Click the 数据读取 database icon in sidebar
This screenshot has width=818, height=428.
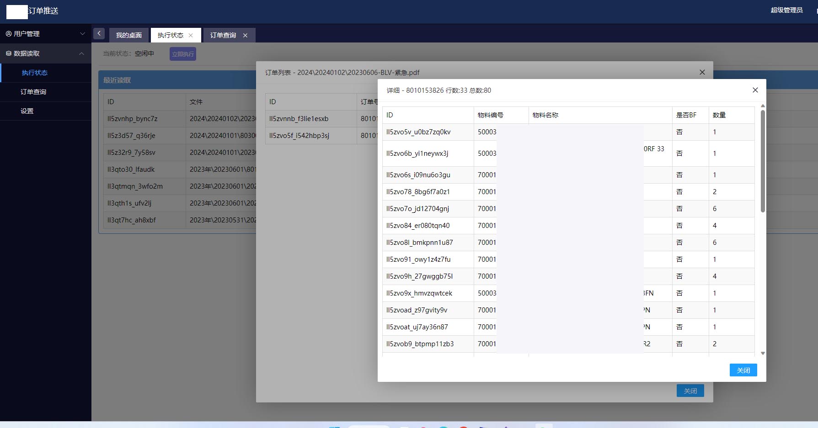pos(9,53)
